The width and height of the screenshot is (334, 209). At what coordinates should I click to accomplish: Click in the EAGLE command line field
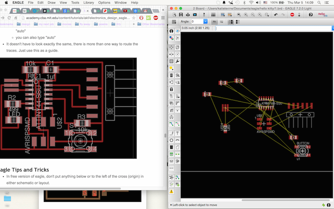pos(273,28)
